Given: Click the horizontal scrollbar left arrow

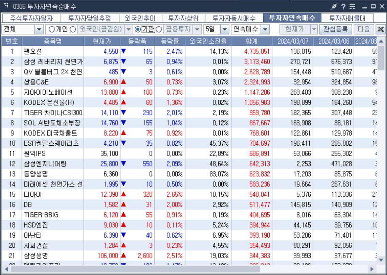Looking at the screenshot, I should pyautogui.click(x=6, y=269).
